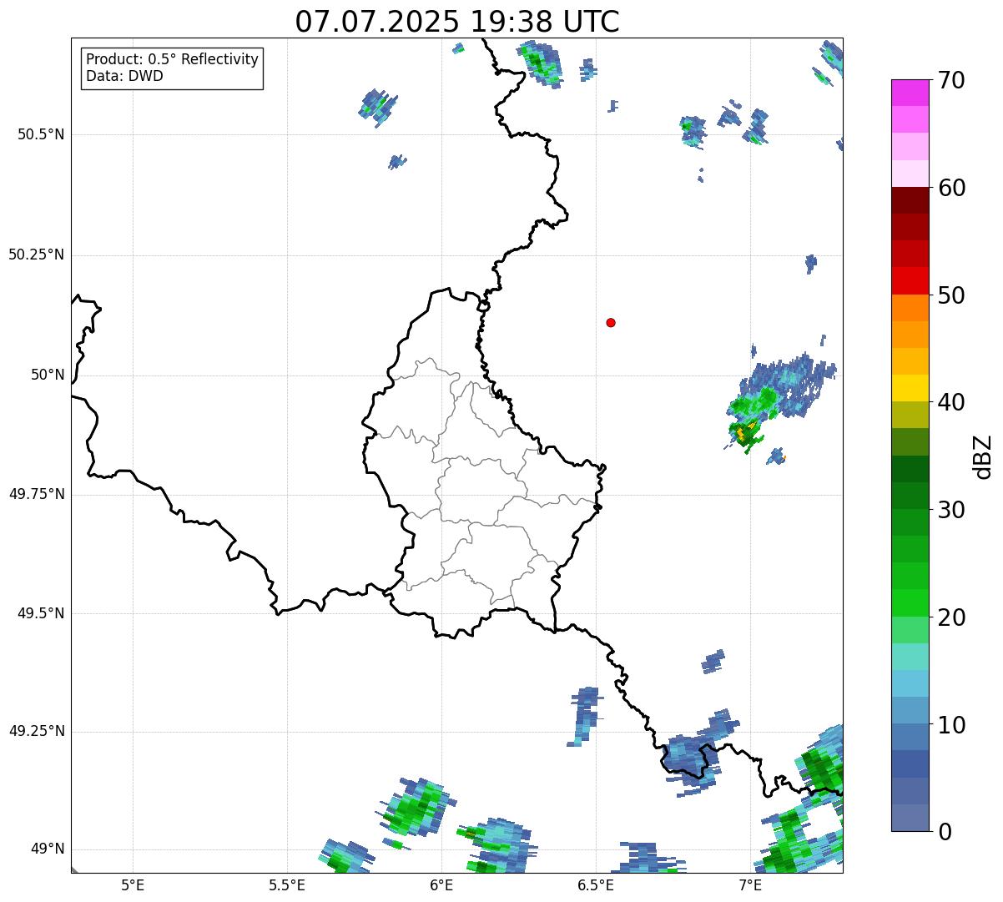Click latitude label 50.5°N
This screenshot has width=1003, height=902.
coord(41,134)
